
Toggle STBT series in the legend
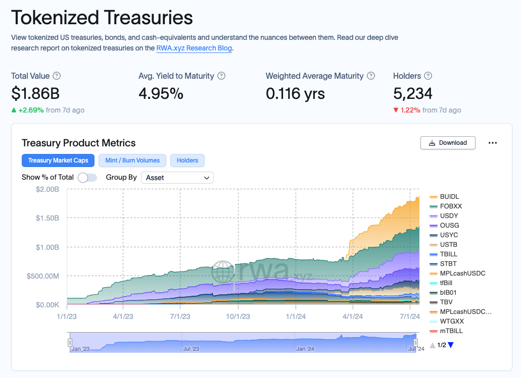pos(443,264)
